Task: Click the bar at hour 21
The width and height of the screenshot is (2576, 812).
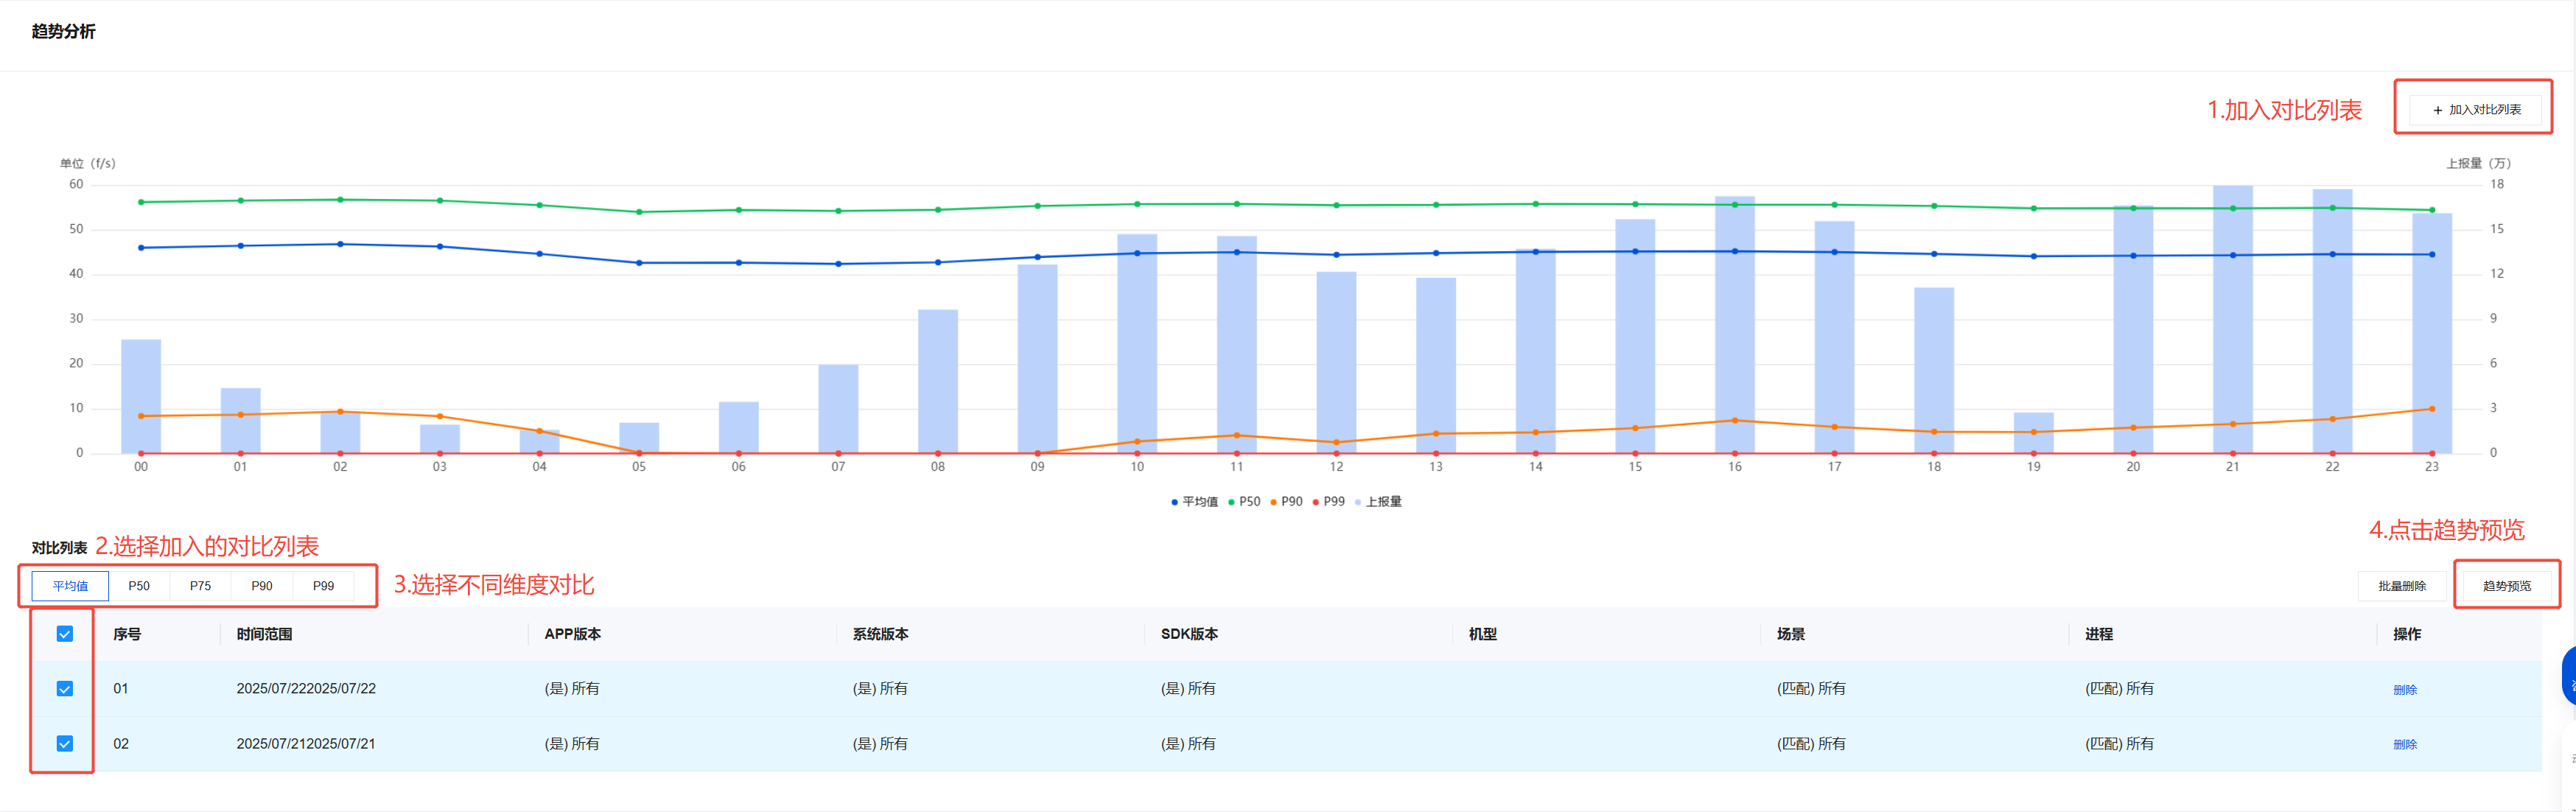Action: [x=2232, y=340]
